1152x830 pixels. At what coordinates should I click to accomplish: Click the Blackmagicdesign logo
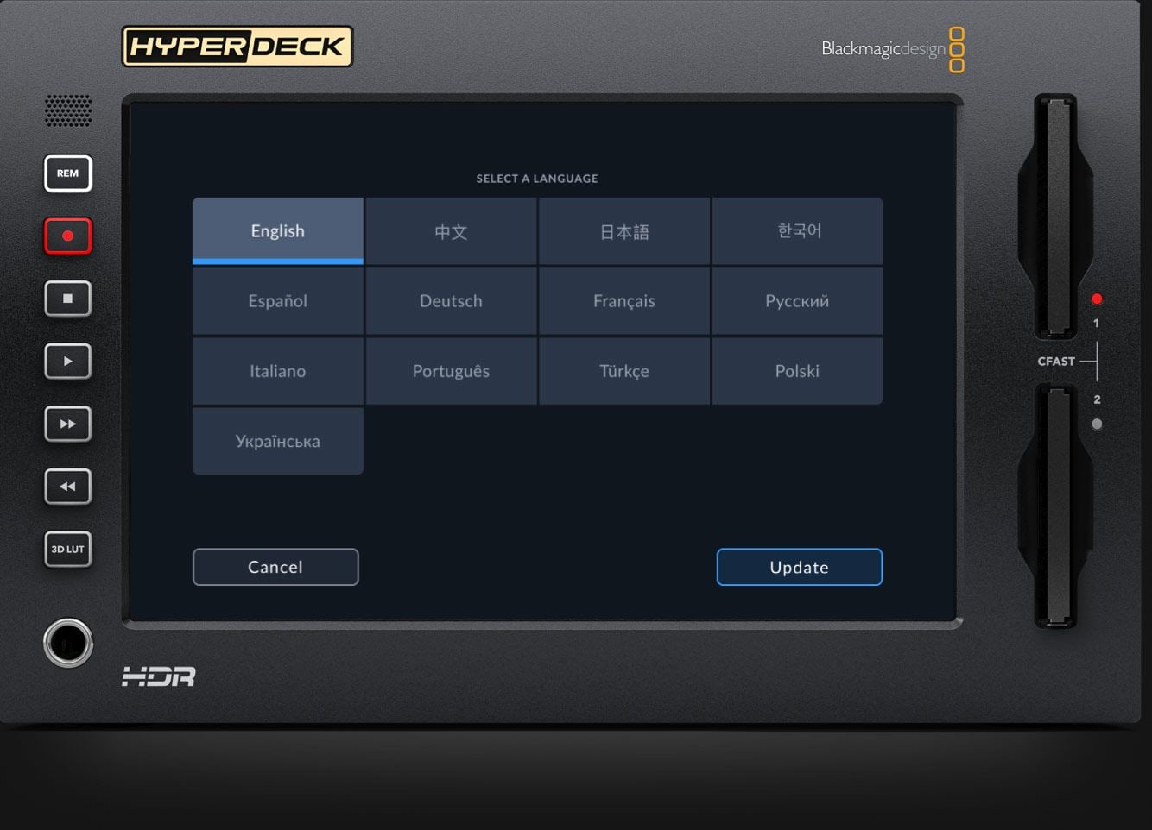pyautogui.click(x=893, y=49)
